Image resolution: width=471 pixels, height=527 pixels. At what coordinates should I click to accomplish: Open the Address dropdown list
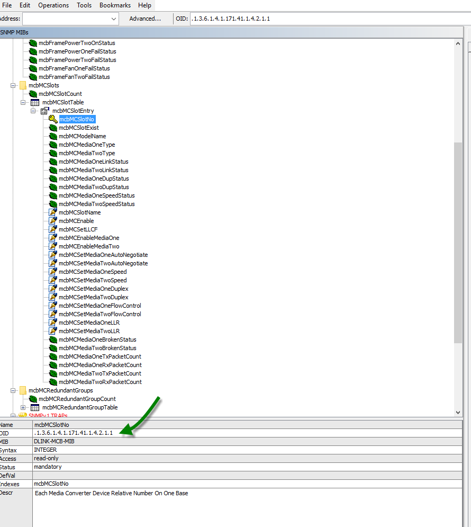click(113, 19)
